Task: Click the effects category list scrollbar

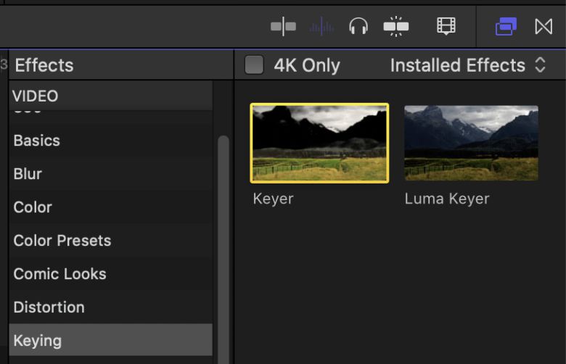Action: [x=223, y=247]
